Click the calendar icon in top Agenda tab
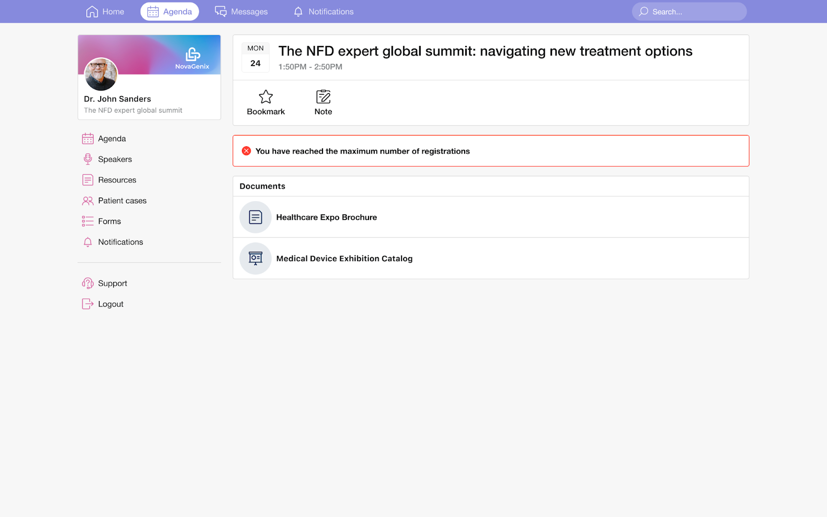Screen dimensions: 827x517 153,11
